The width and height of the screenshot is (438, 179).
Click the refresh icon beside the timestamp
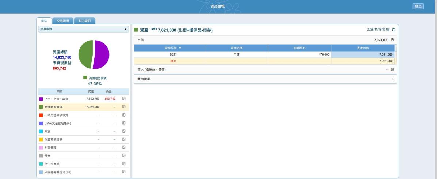click(x=393, y=30)
